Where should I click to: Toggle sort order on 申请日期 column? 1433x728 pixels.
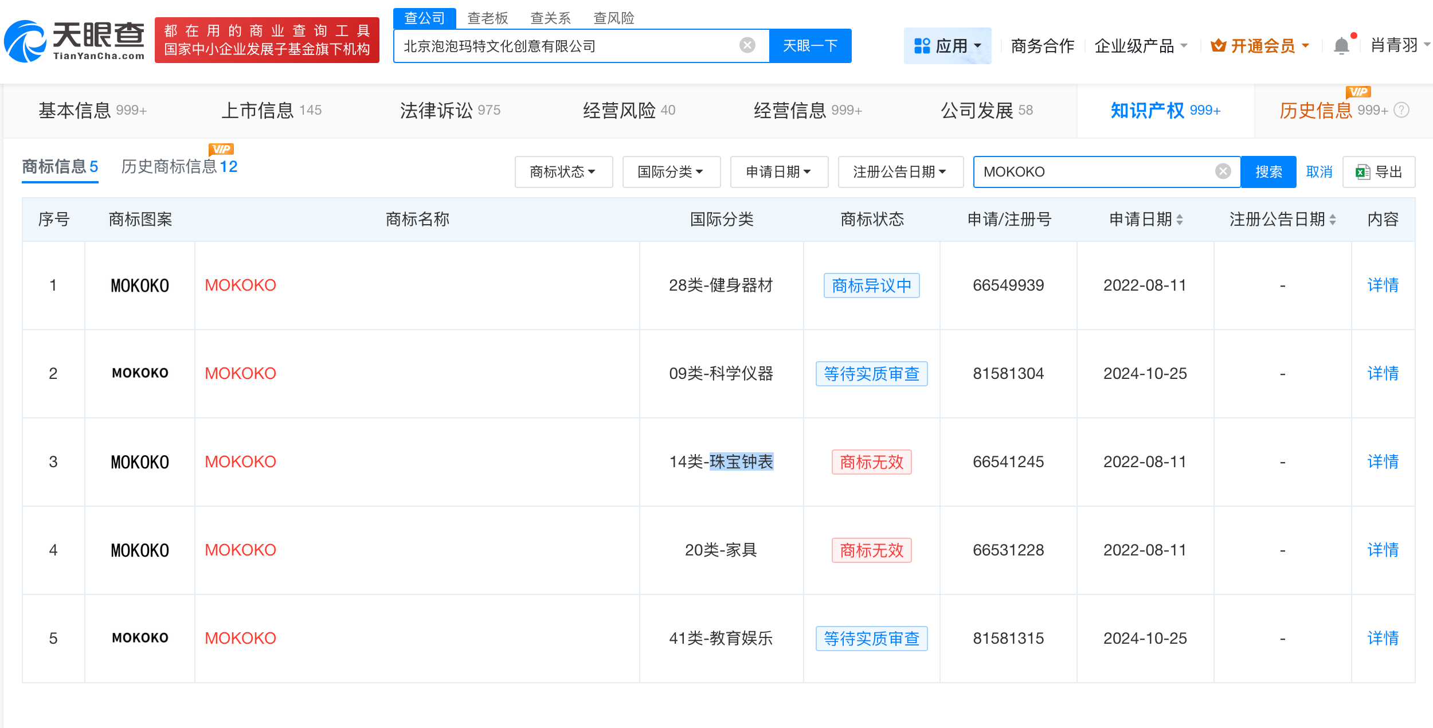point(1180,218)
